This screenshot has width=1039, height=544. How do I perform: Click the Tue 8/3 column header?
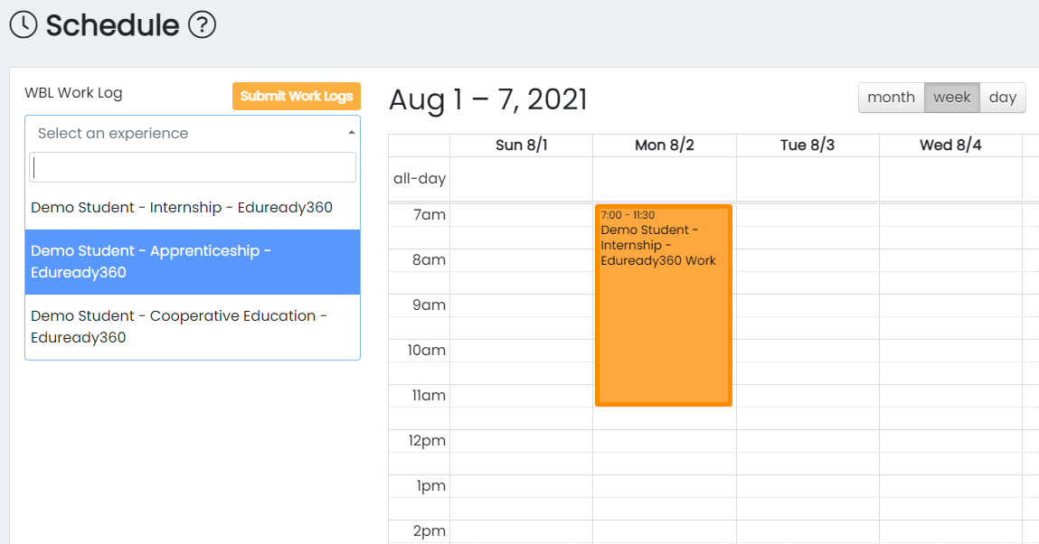[808, 145]
